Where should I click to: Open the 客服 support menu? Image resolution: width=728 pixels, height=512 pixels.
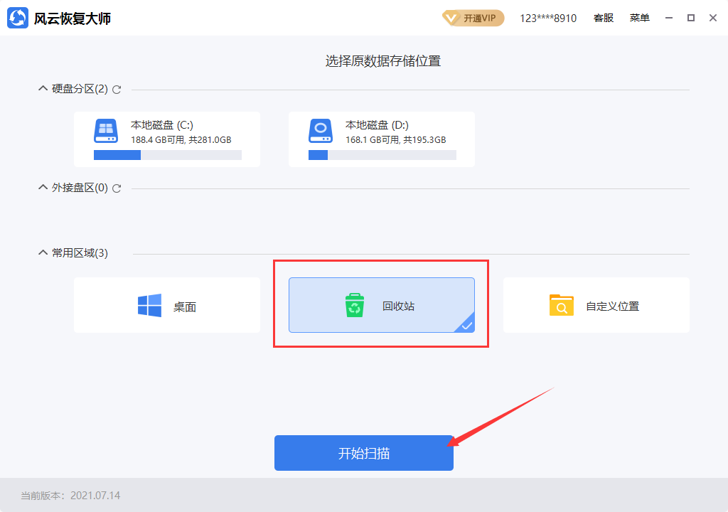point(604,18)
